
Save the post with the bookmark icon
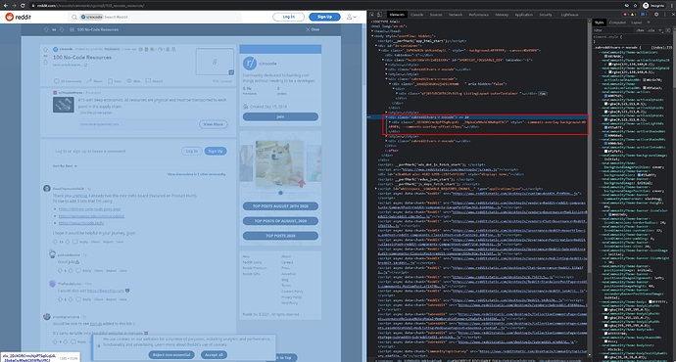pyautogui.click(x=110, y=81)
